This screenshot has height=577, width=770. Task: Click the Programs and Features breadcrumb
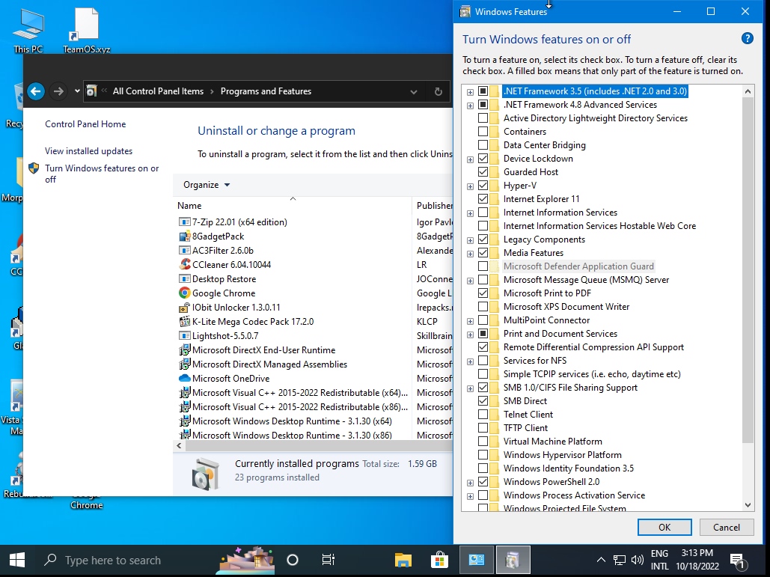(266, 91)
